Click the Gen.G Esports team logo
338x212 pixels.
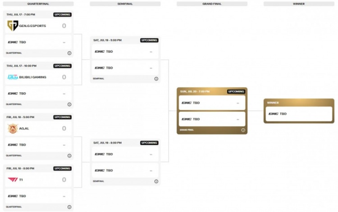(13, 26)
